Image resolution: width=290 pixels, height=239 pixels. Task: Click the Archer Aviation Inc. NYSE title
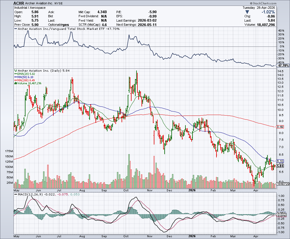(43, 4)
